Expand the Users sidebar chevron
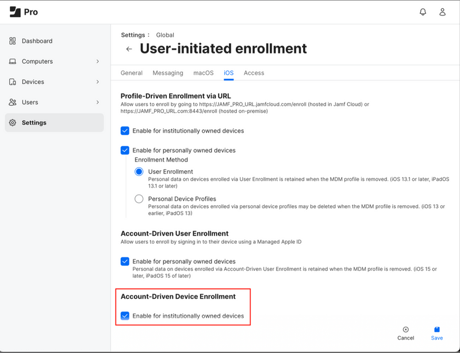Screen dimensions: 460x353 98,102
